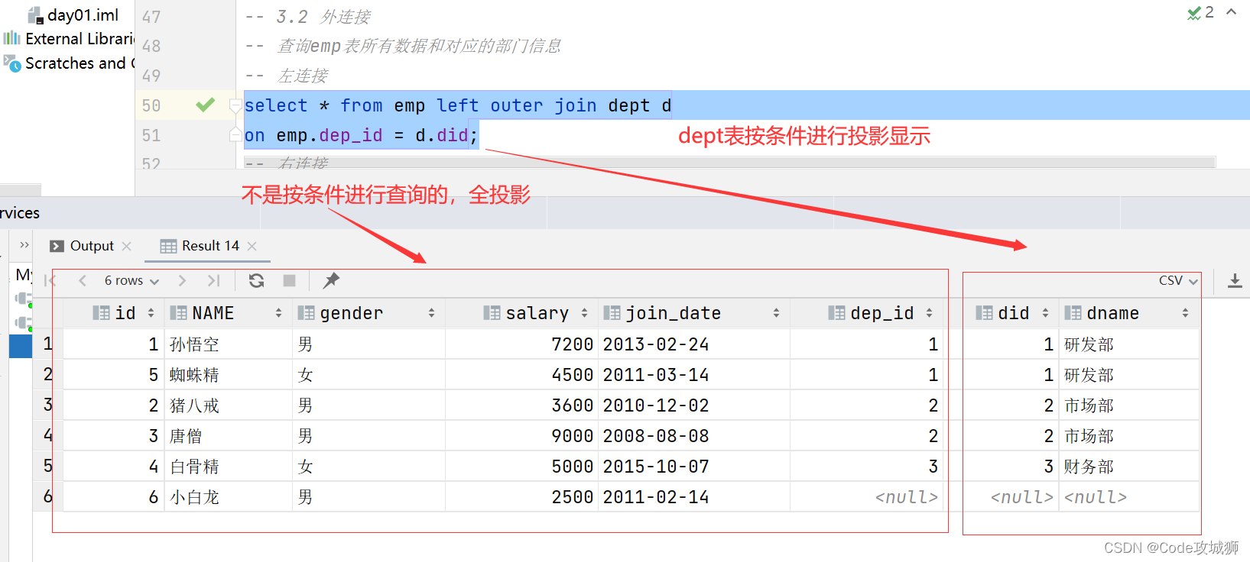Collapse the fold end marker at line 51
The height and width of the screenshot is (562, 1250).
click(x=235, y=135)
